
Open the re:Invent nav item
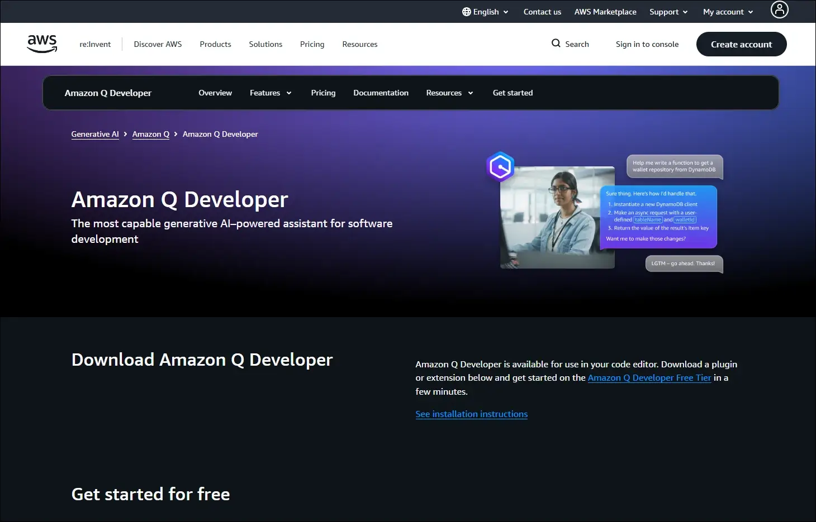pyautogui.click(x=95, y=44)
